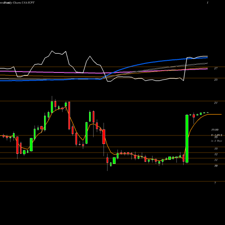The image size is (225, 225).
Task: Click the 'Charts USA ICPT' title text
Action: (24, 3)
